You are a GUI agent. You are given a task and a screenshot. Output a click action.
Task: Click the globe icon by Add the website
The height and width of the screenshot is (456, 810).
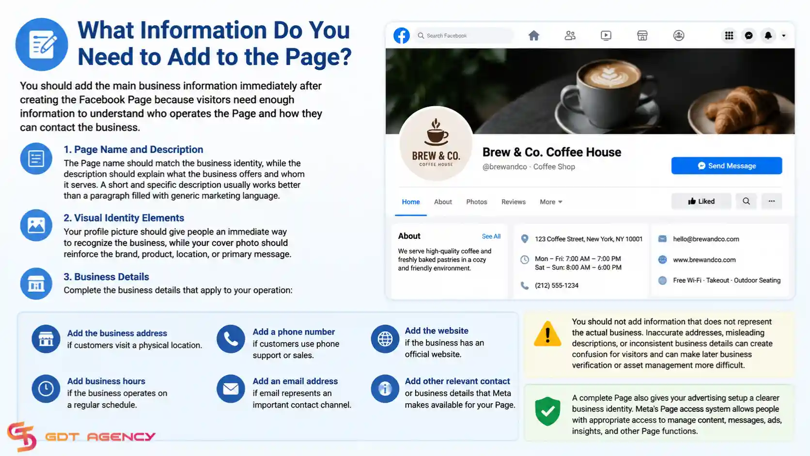[385, 339]
